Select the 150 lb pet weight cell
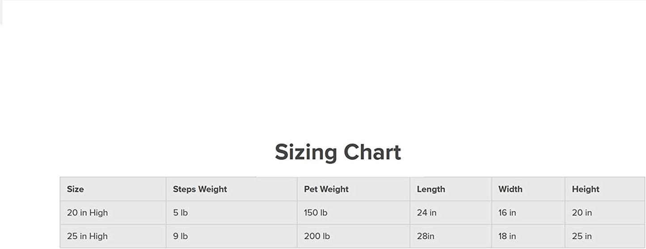The width and height of the screenshot is (646, 249). [316, 212]
